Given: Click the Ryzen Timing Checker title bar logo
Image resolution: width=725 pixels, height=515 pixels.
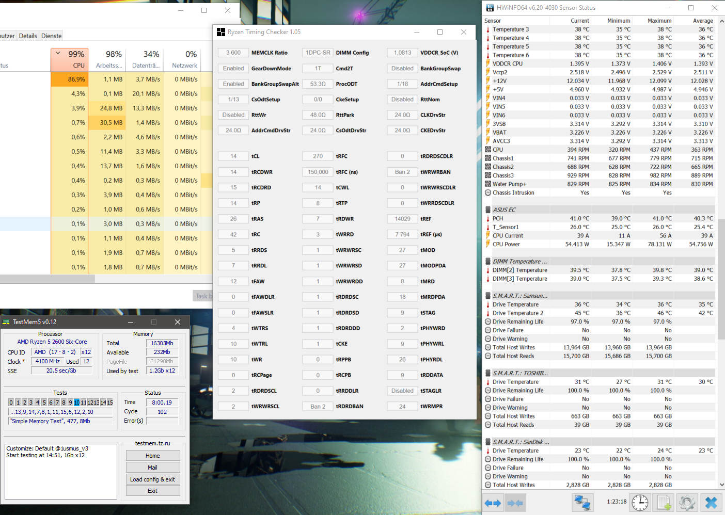Looking at the screenshot, I should coord(221,32).
